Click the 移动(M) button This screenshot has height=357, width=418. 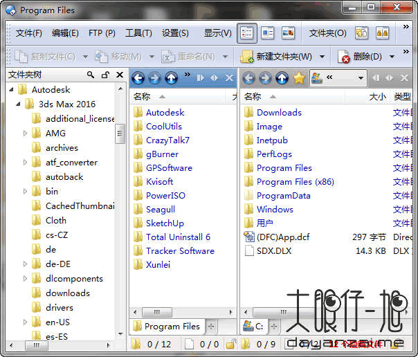[118, 57]
